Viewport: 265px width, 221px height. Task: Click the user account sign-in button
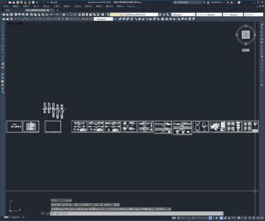coord(216,2)
